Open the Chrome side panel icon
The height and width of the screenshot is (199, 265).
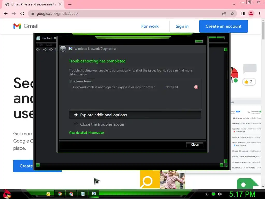[243, 13]
